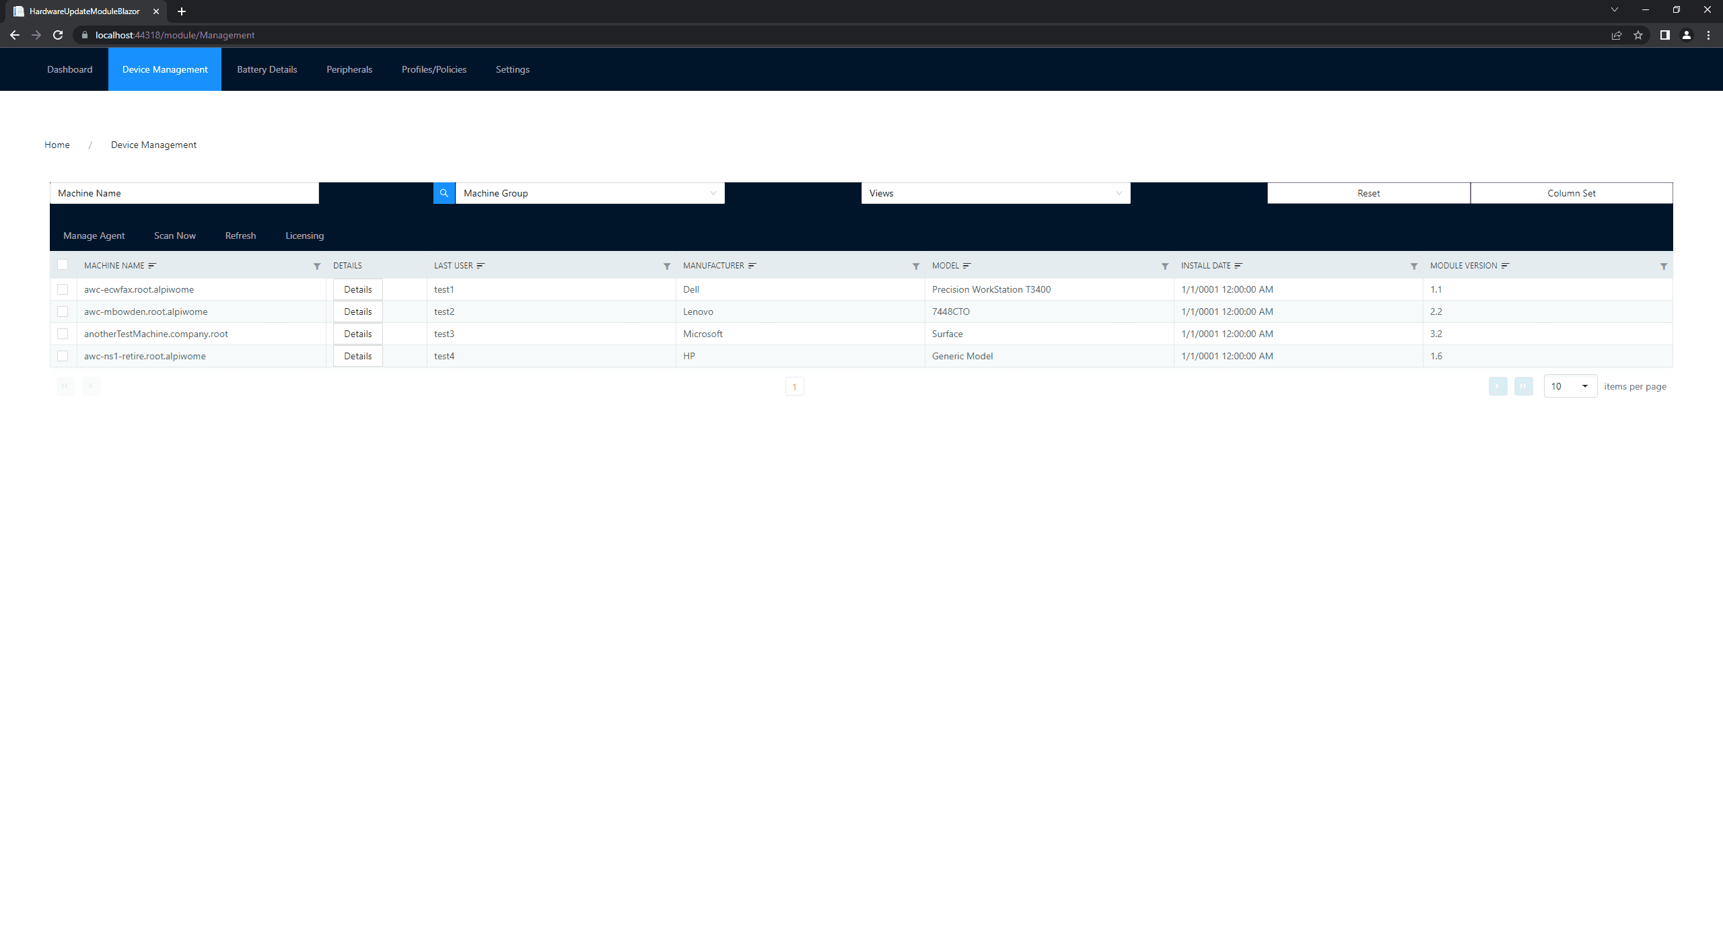Click Device Management breadcrumb
The image size is (1723, 942).
point(153,145)
